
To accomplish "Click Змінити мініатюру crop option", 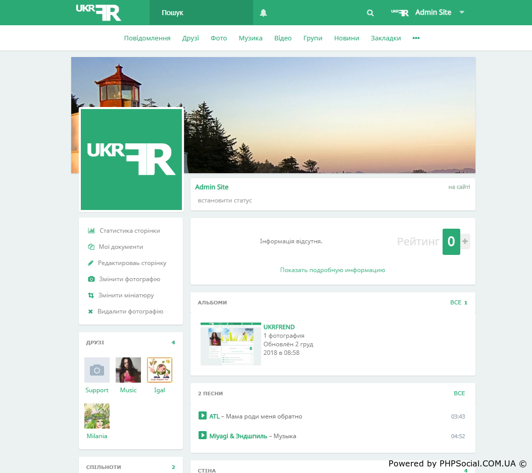I will click(x=126, y=295).
